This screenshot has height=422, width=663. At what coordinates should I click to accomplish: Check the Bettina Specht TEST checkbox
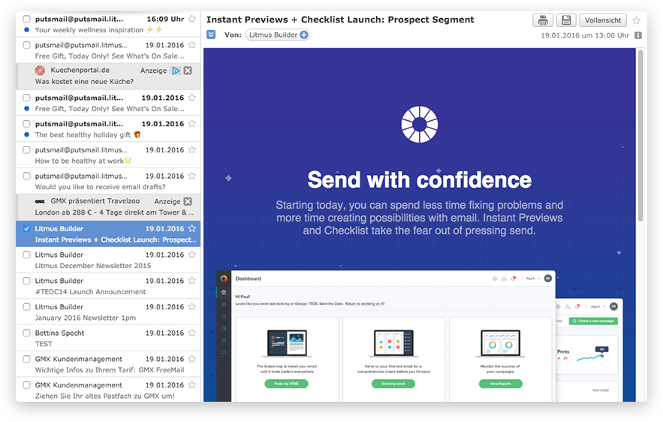coord(26,333)
